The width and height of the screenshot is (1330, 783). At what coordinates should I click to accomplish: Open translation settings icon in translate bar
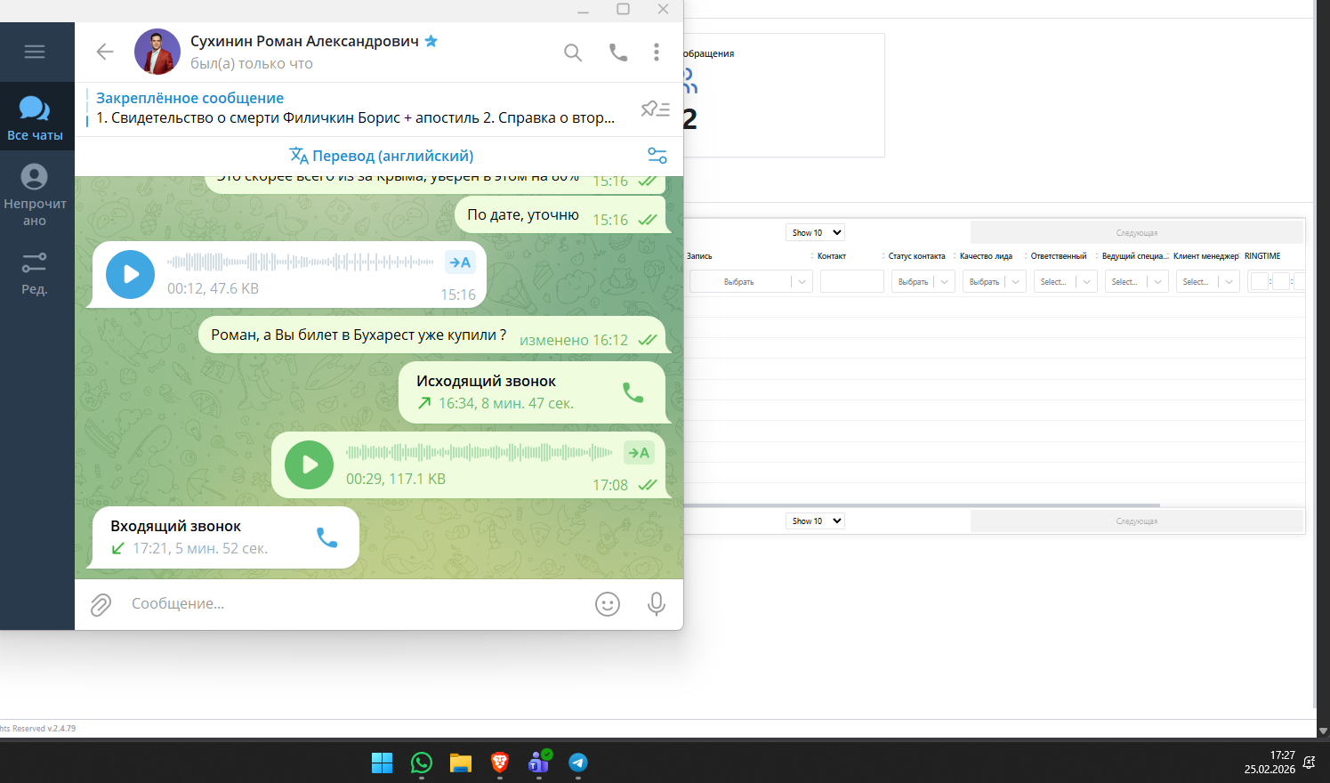(657, 156)
